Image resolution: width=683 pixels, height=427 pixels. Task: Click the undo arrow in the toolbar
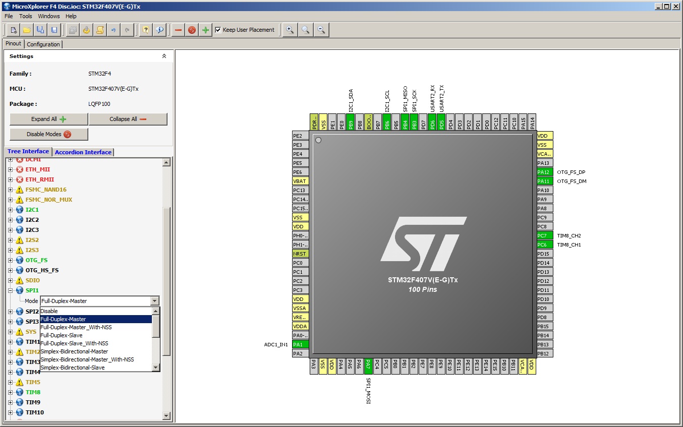pos(113,30)
